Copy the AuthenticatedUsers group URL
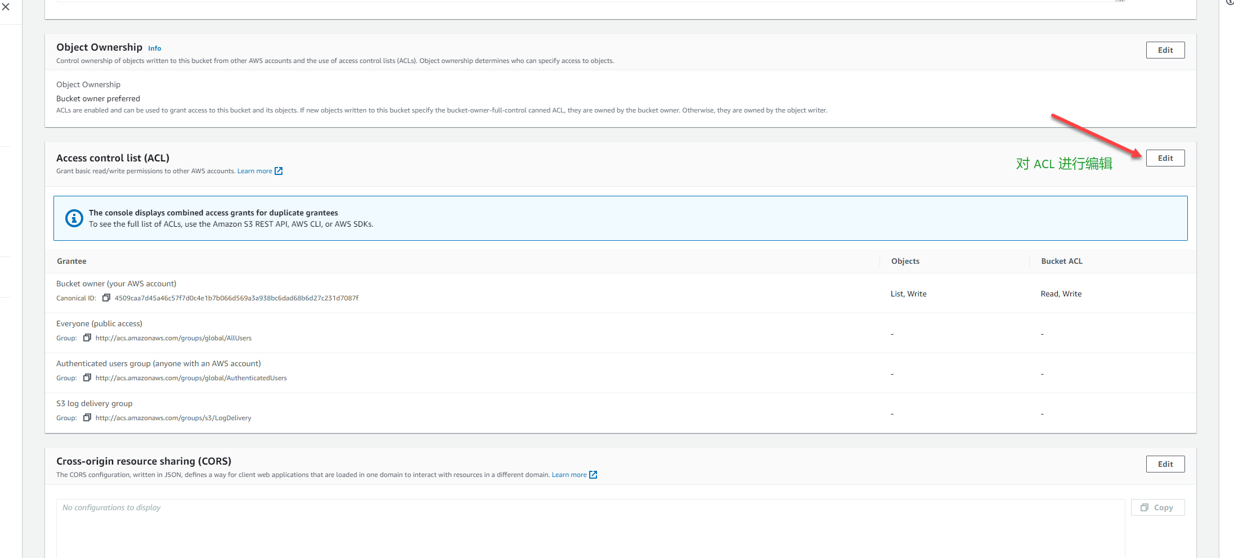The height and width of the screenshot is (558, 1234). click(x=87, y=378)
